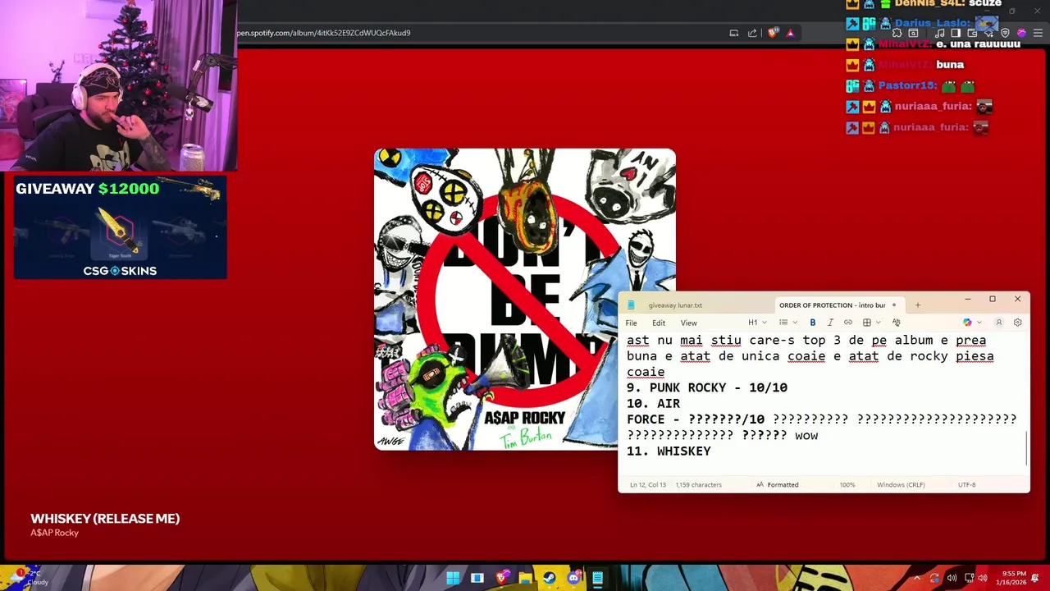
Task: Open the account profile icon in Notepad
Action: pos(999,323)
